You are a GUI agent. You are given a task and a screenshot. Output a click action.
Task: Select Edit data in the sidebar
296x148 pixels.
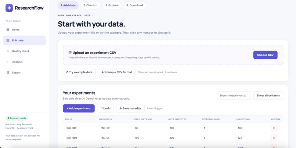[24, 40]
